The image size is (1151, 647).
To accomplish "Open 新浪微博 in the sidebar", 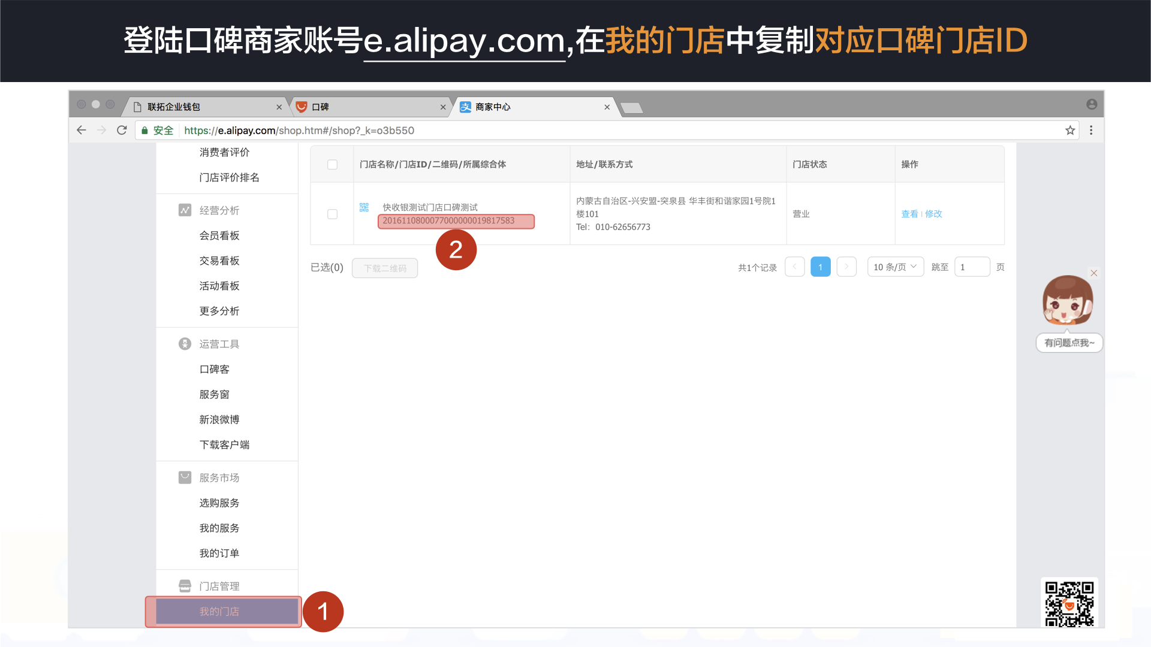I will tap(219, 419).
